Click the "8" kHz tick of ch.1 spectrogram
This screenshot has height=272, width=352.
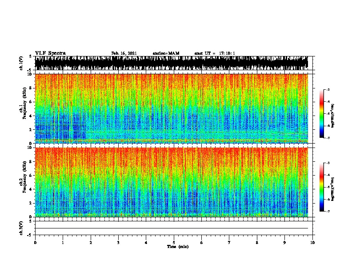pos(31,88)
